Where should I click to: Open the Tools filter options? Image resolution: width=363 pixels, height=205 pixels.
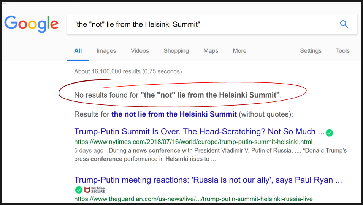(x=342, y=51)
